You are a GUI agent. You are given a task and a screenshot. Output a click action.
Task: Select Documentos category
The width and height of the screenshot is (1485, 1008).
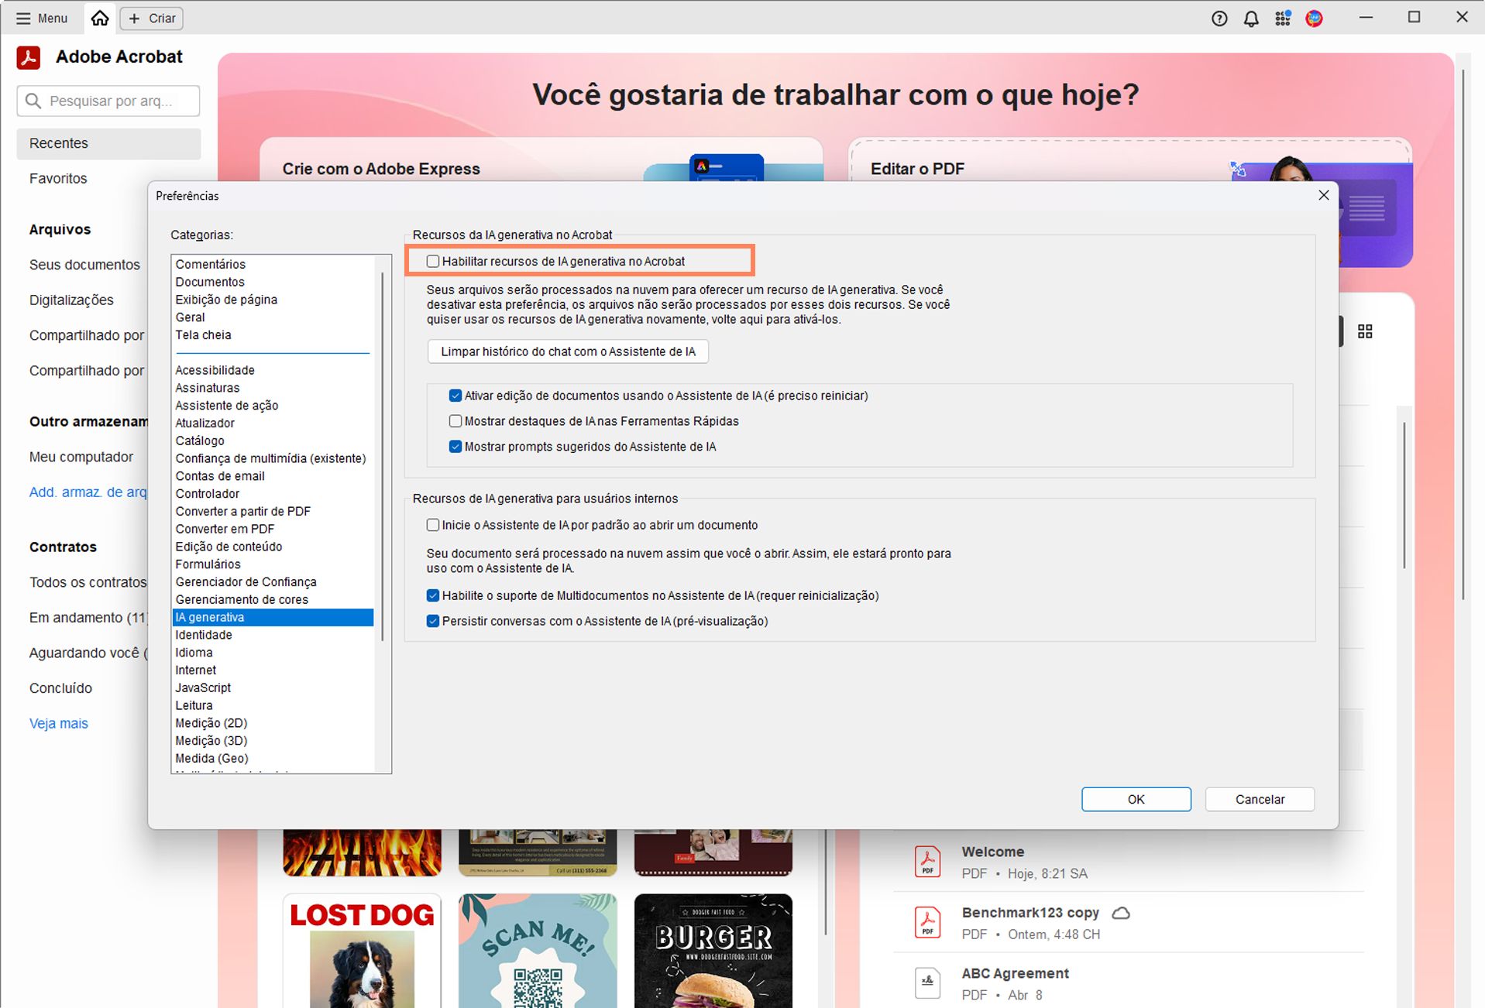click(273, 282)
